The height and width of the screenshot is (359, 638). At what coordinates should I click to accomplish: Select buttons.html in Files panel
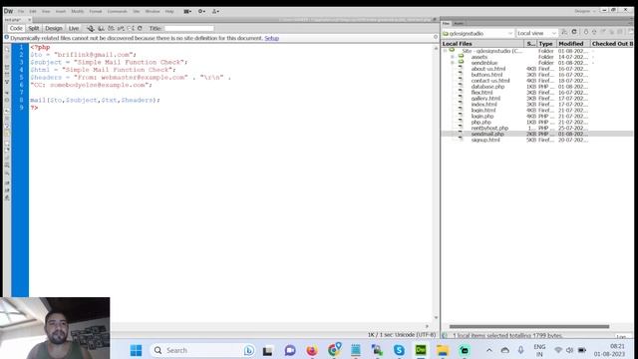486,75
